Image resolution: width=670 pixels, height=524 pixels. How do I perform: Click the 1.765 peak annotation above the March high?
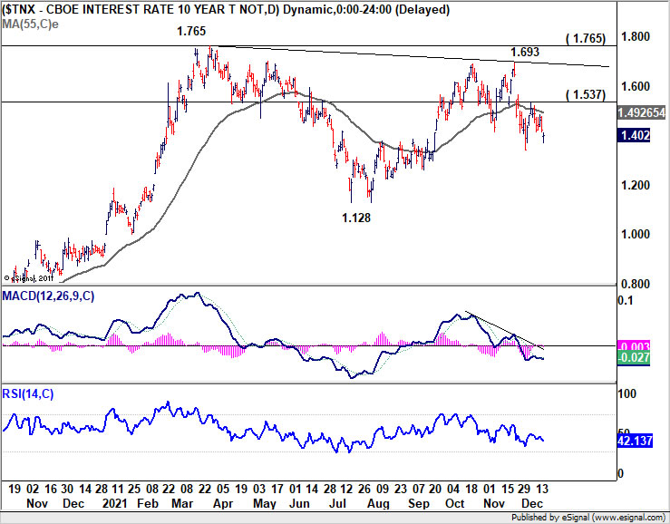coord(191,31)
